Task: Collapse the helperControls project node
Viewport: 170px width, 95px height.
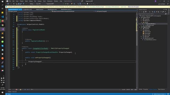Action: pos(140,17)
